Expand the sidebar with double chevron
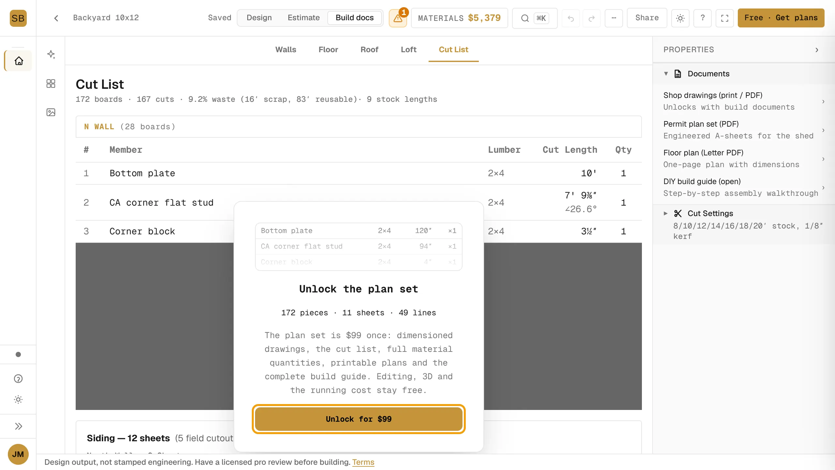Viewport: 835px width, 470px height. click(x=18, y=426)
